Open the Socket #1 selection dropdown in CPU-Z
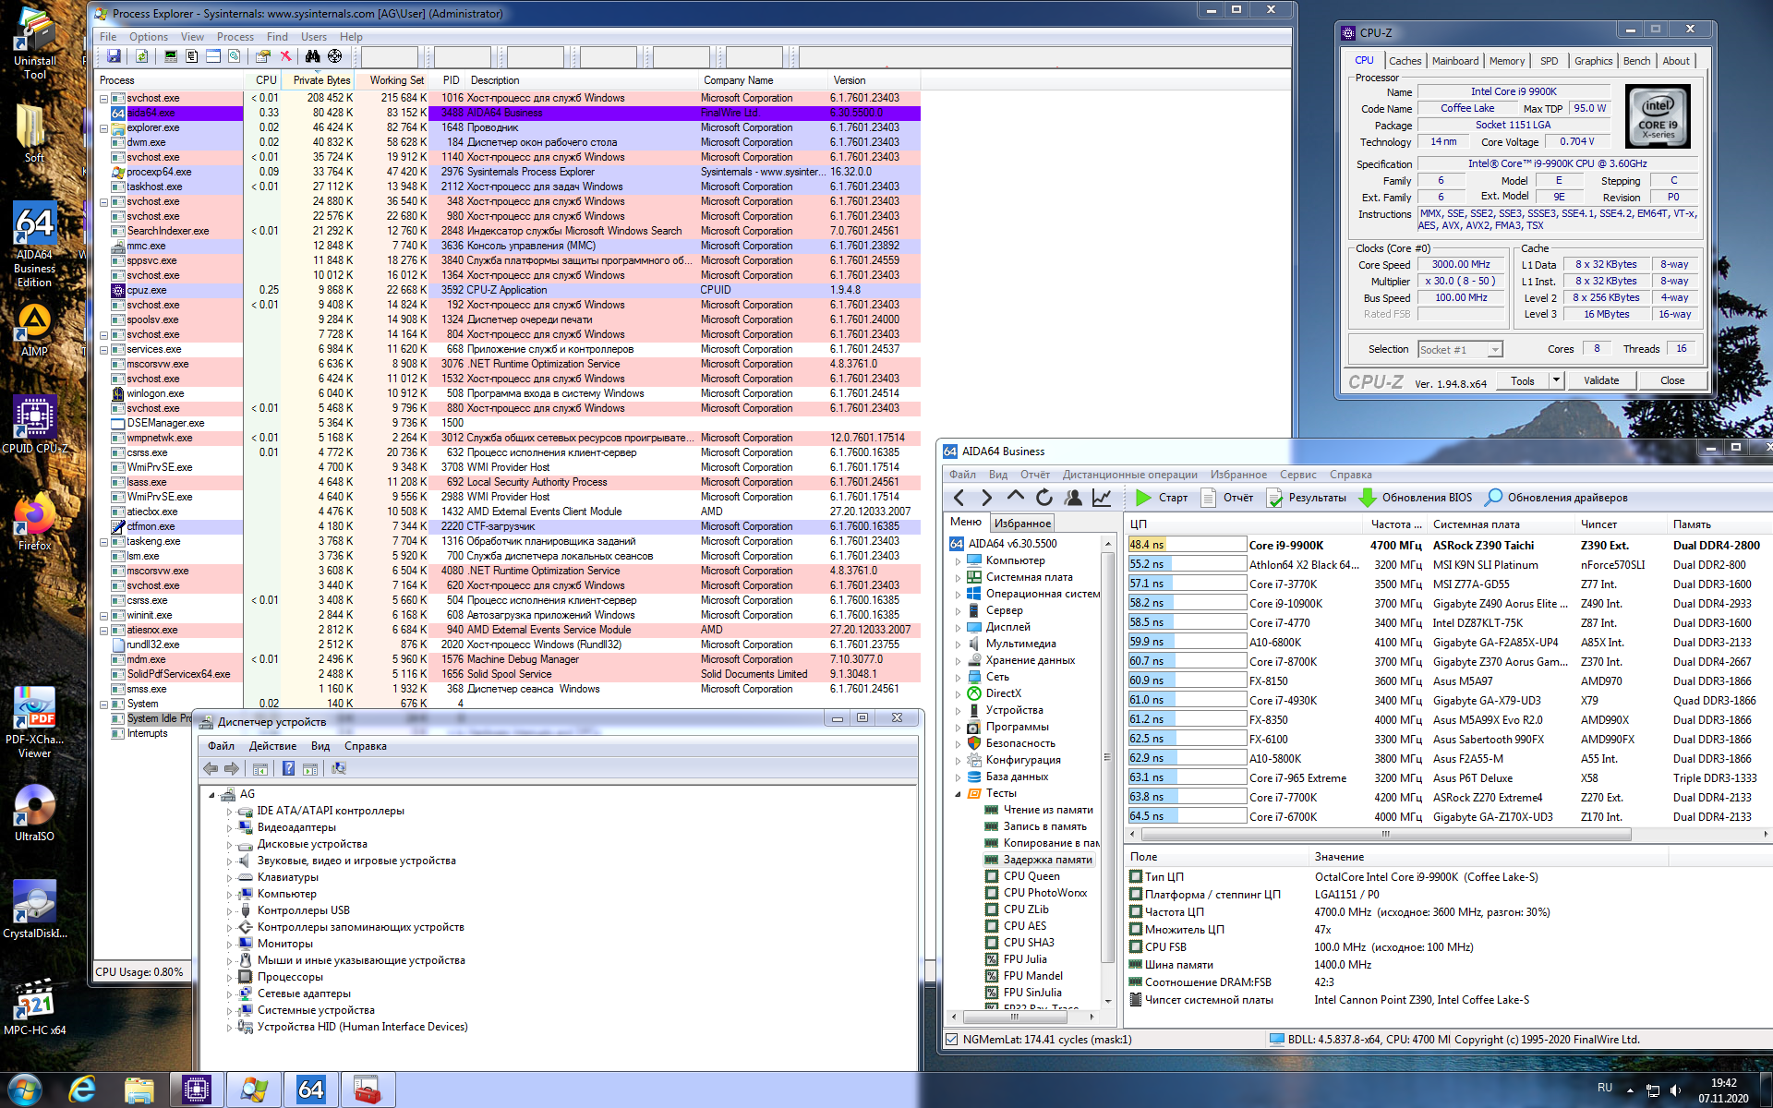Image resolution: width=1773 pixels, height=1108 pixels. point(1494,350)
